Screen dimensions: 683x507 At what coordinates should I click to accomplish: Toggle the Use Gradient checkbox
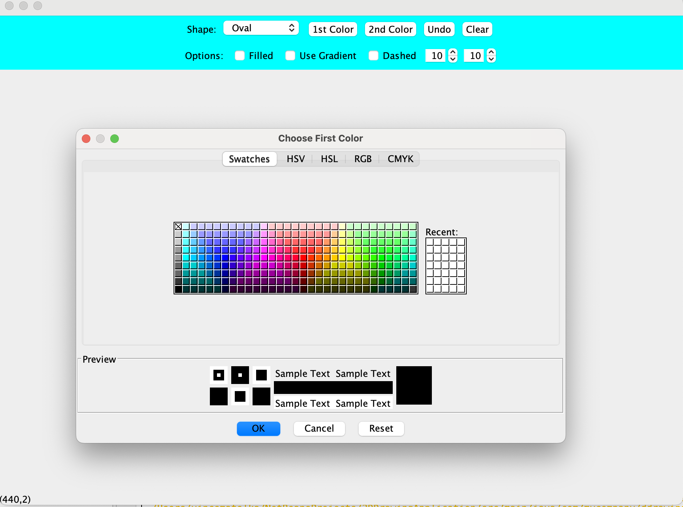click(x=290, y=56)
